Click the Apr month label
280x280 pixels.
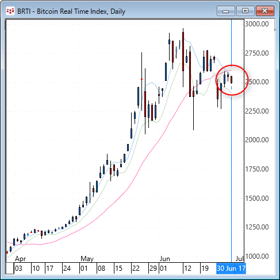pos(20,259)
